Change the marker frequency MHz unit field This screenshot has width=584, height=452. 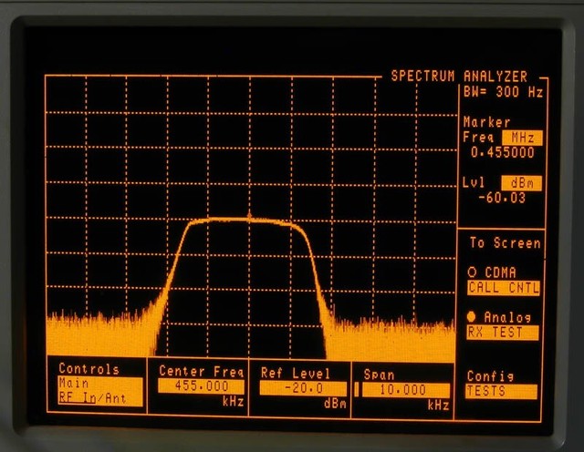tap(522, 138)
